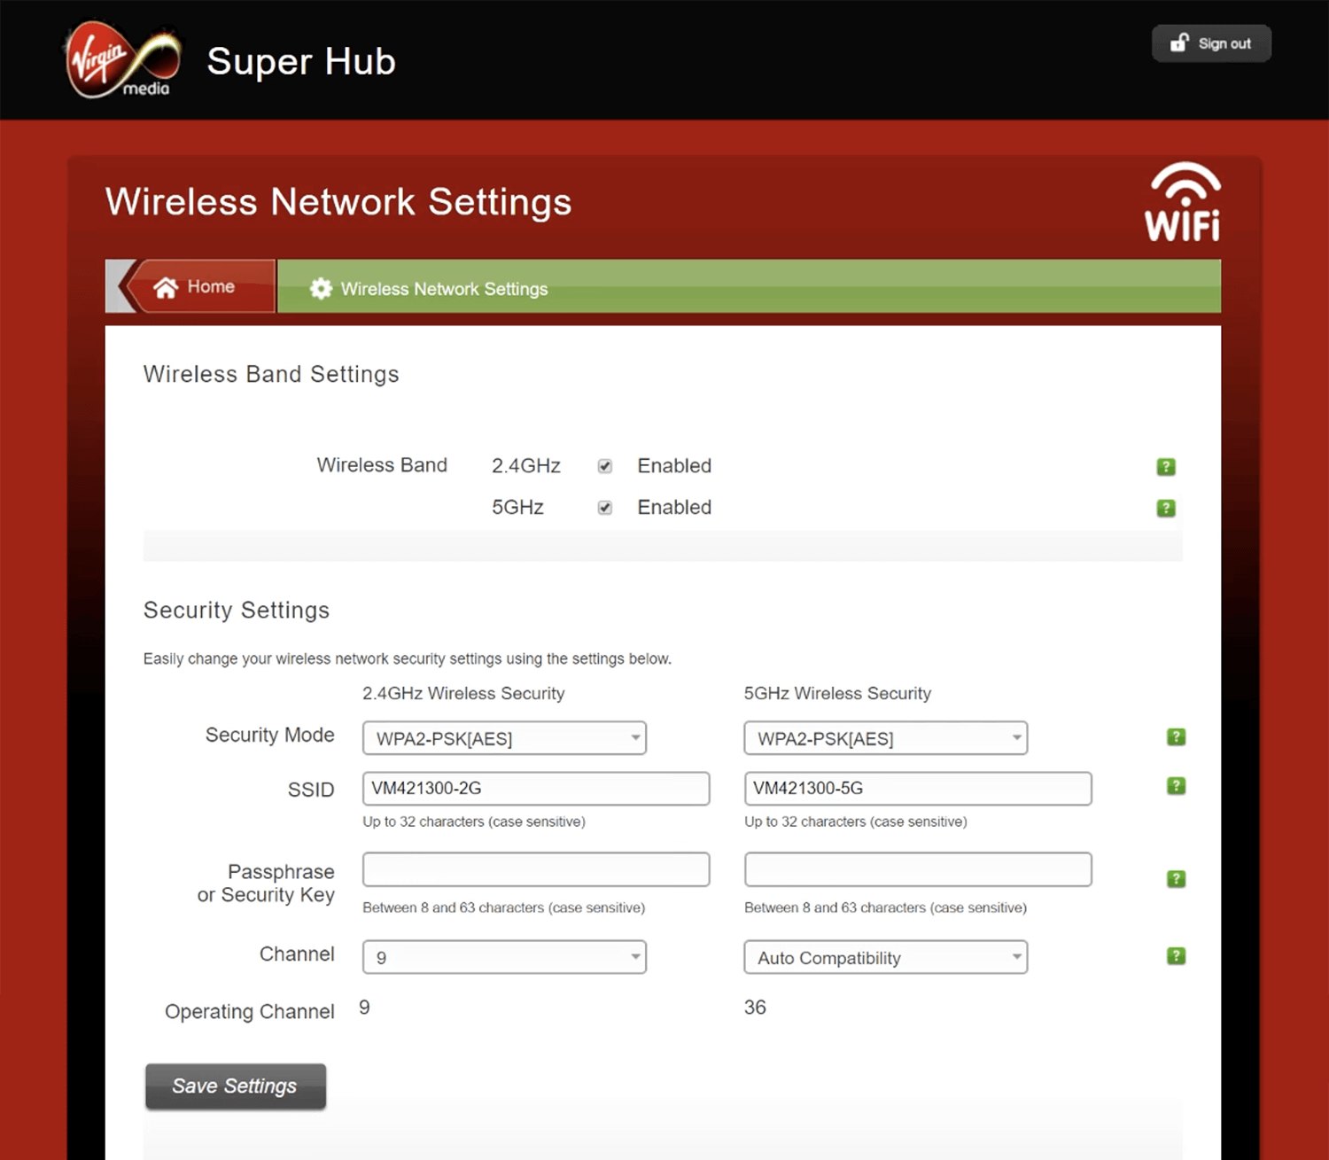Go to the Home tab

pyautogui.click(x=197, y=287)
